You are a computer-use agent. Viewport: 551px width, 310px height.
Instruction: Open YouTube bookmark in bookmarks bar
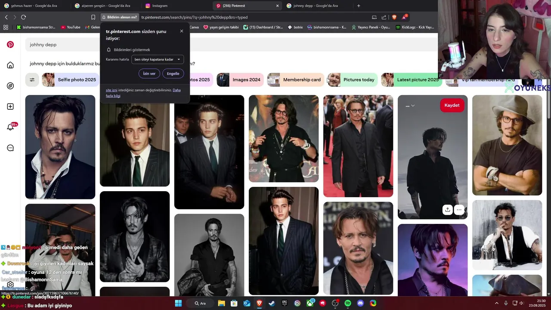click(71, 27)
